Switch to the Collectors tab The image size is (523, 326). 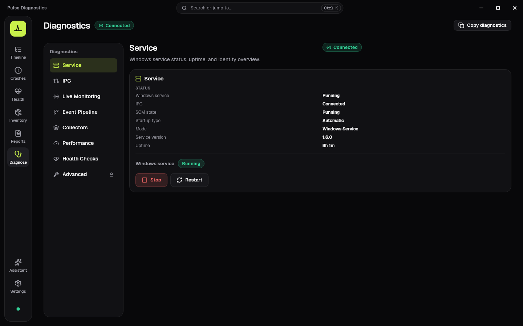pyautogui.click(x=84, y=128)
